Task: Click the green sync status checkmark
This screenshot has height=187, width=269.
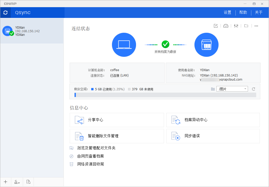Action: (165, 45)
